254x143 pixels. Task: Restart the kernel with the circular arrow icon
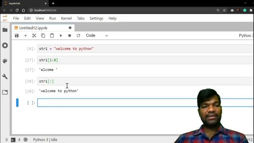point(79,35)
